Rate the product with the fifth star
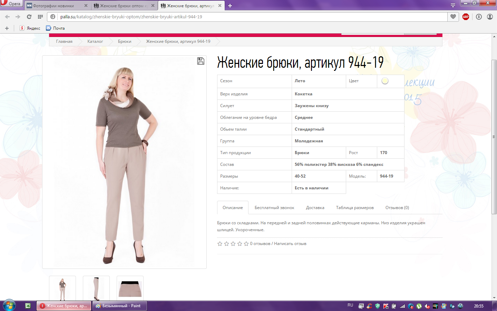 [x=246, y=244]
